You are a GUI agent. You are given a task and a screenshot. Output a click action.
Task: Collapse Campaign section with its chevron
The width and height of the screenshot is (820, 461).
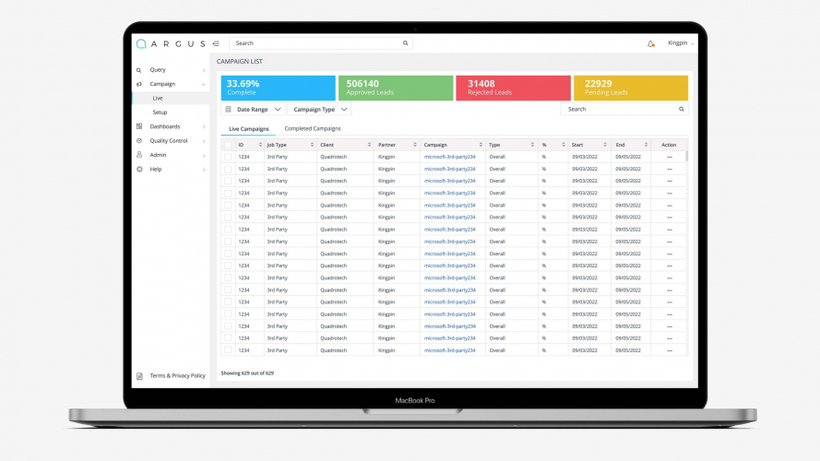click(204, 84)
